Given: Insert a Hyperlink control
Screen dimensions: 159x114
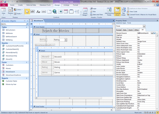Looking at the screenshot, I should pyautogui.click(x=55, y=12).
